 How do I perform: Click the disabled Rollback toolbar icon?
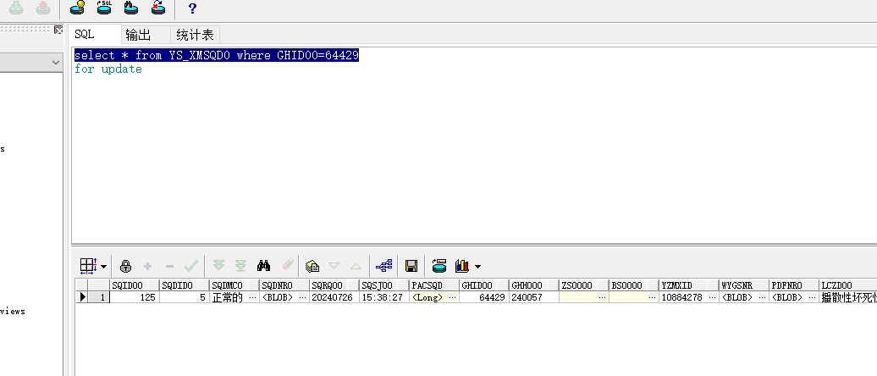pos(43,8)
